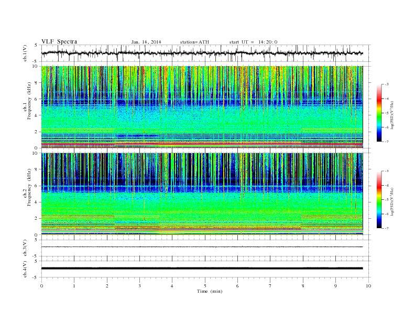Click the time axis tick label '0'
Viewport: 415px width, 321px height.
pyautogui.click(x=41, y=286)
